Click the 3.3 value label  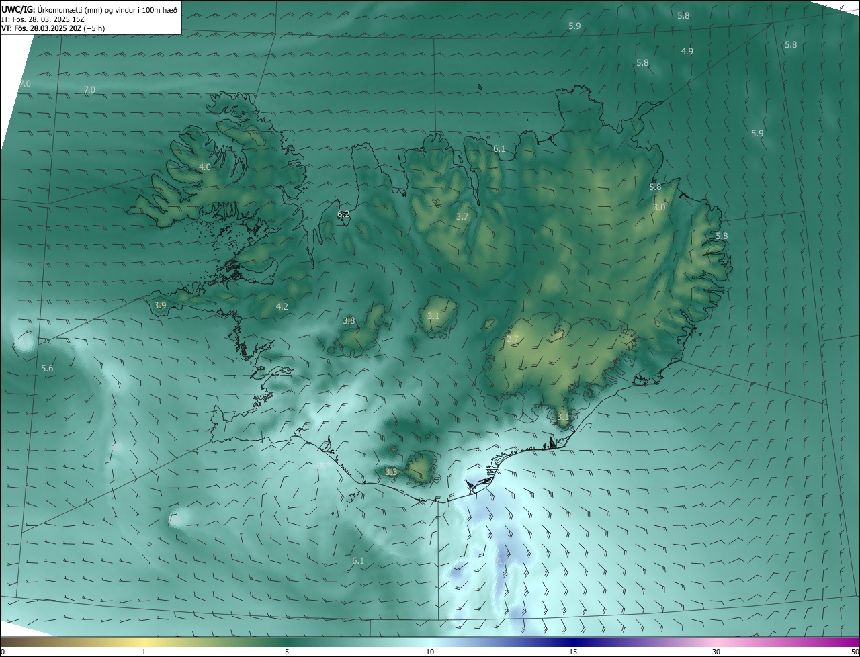pos(391,472)
